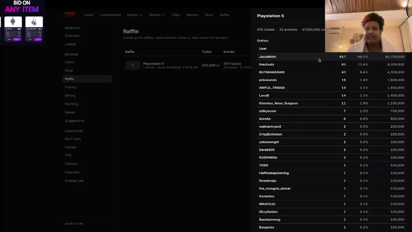
Task: Click the watch item card in bid overlay
Action: tap(13, 29)
